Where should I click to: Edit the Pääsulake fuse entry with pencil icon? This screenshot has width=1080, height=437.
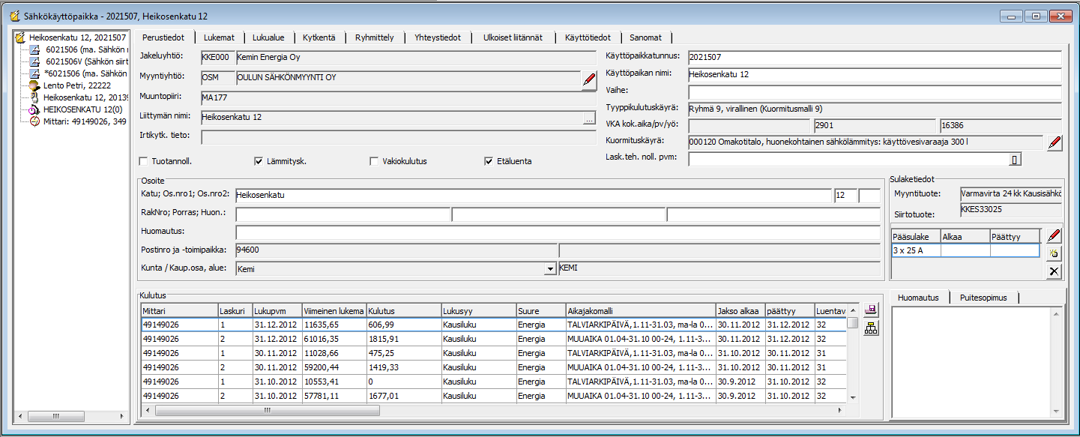1054,236
